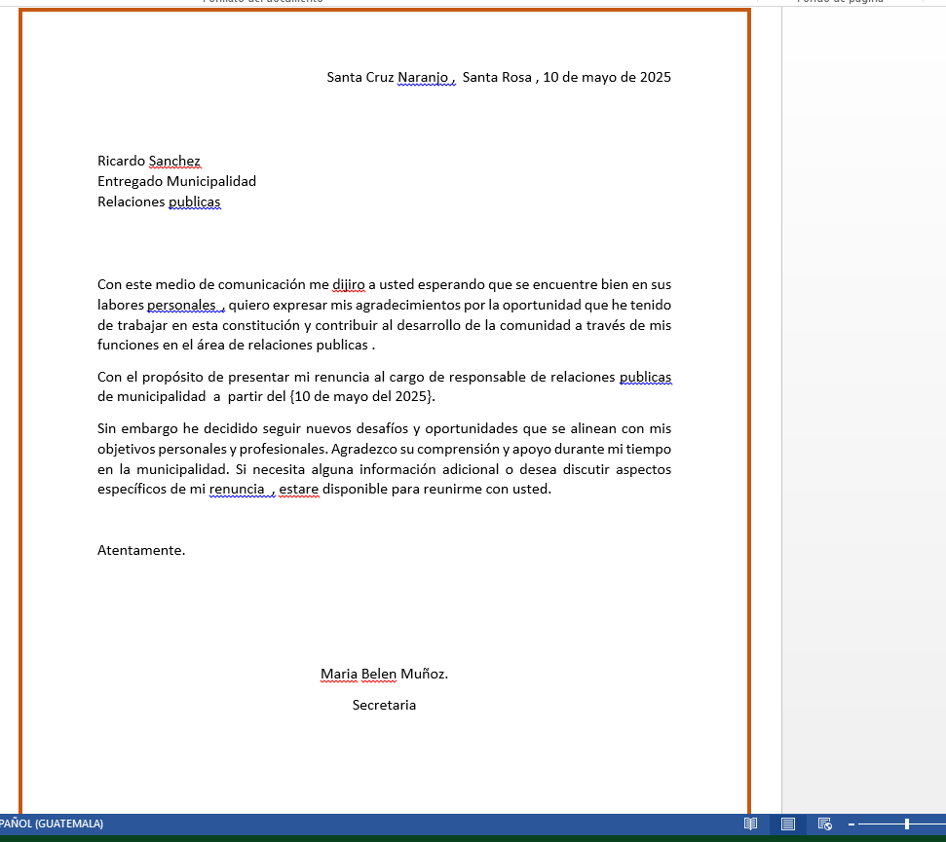This screenshot has width=946, height=842.
Task: Click "constitución" in the first paragraph
Action: click(x=261, y=325)
